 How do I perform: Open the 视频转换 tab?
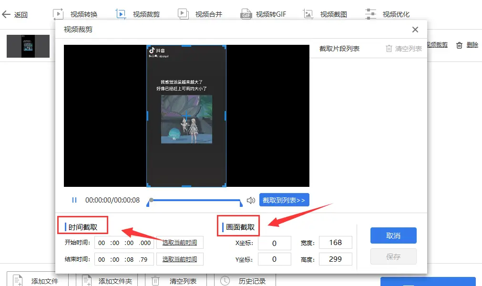point(75,14)
